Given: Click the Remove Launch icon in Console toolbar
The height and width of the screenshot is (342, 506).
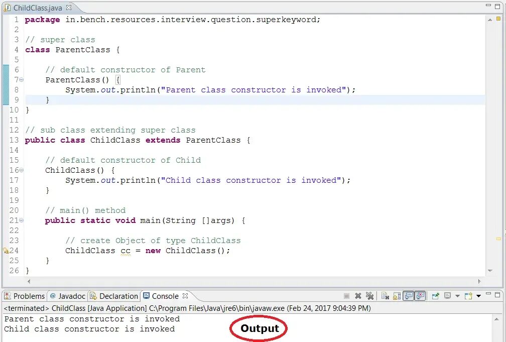Looking at the screenshot, I should click(358, 296).
